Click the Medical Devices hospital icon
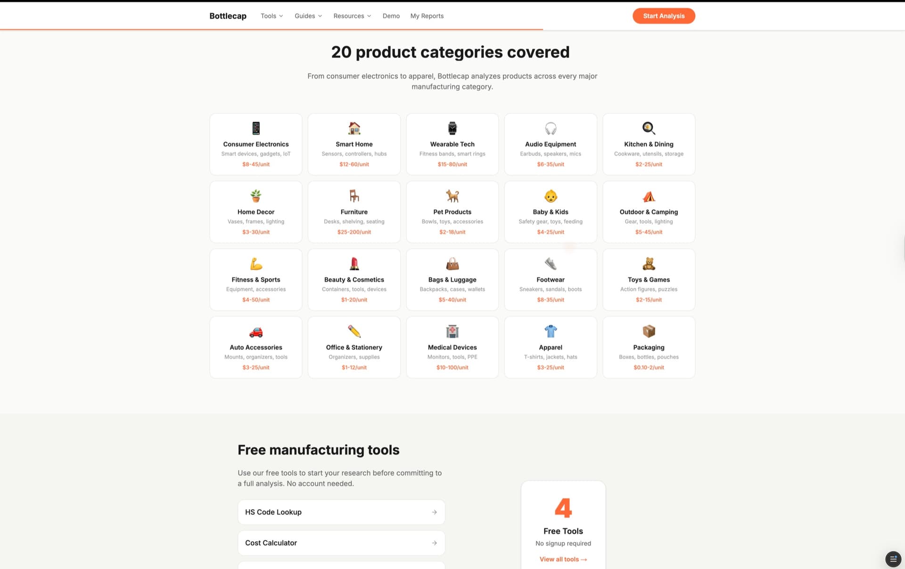This screenshot has width=905, height=569. tap(452, 331)
